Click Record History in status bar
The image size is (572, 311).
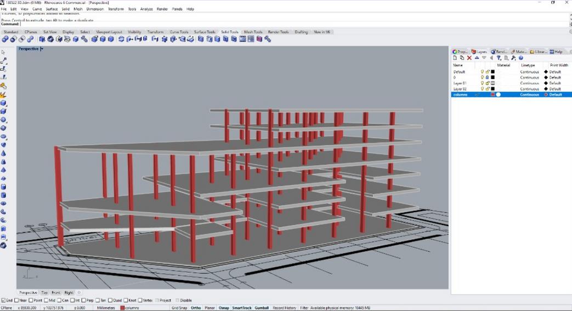[x=284, y=308]
